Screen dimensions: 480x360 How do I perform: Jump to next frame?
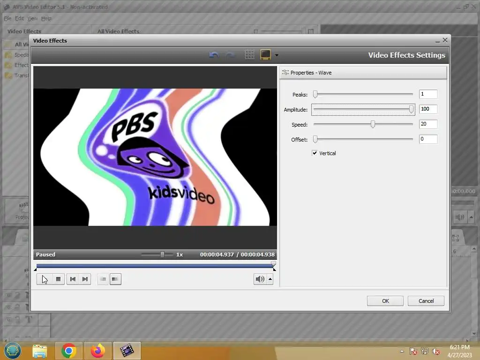(85, 279)
